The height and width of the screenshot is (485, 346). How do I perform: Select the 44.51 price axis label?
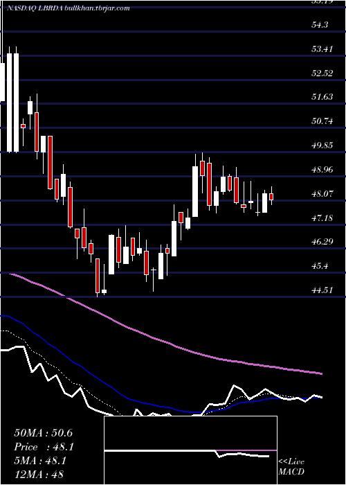tap(322, 290)
